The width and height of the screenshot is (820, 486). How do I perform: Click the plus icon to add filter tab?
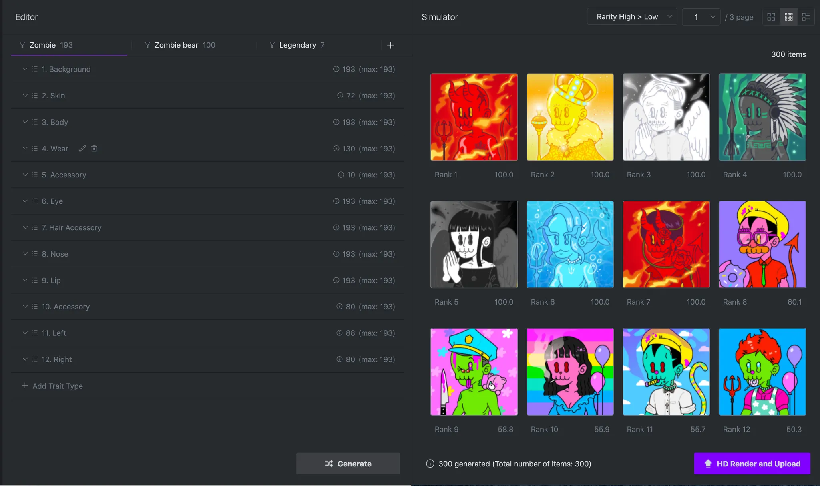390,45
